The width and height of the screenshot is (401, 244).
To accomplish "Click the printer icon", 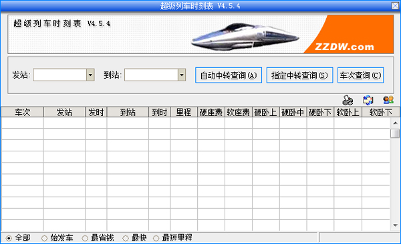I will tap(348, 100).
